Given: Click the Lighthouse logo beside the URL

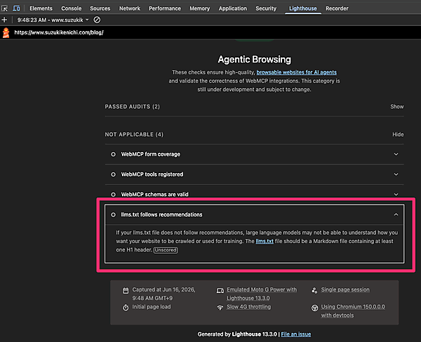Looking at the screenshot, I should coord(6,33).
